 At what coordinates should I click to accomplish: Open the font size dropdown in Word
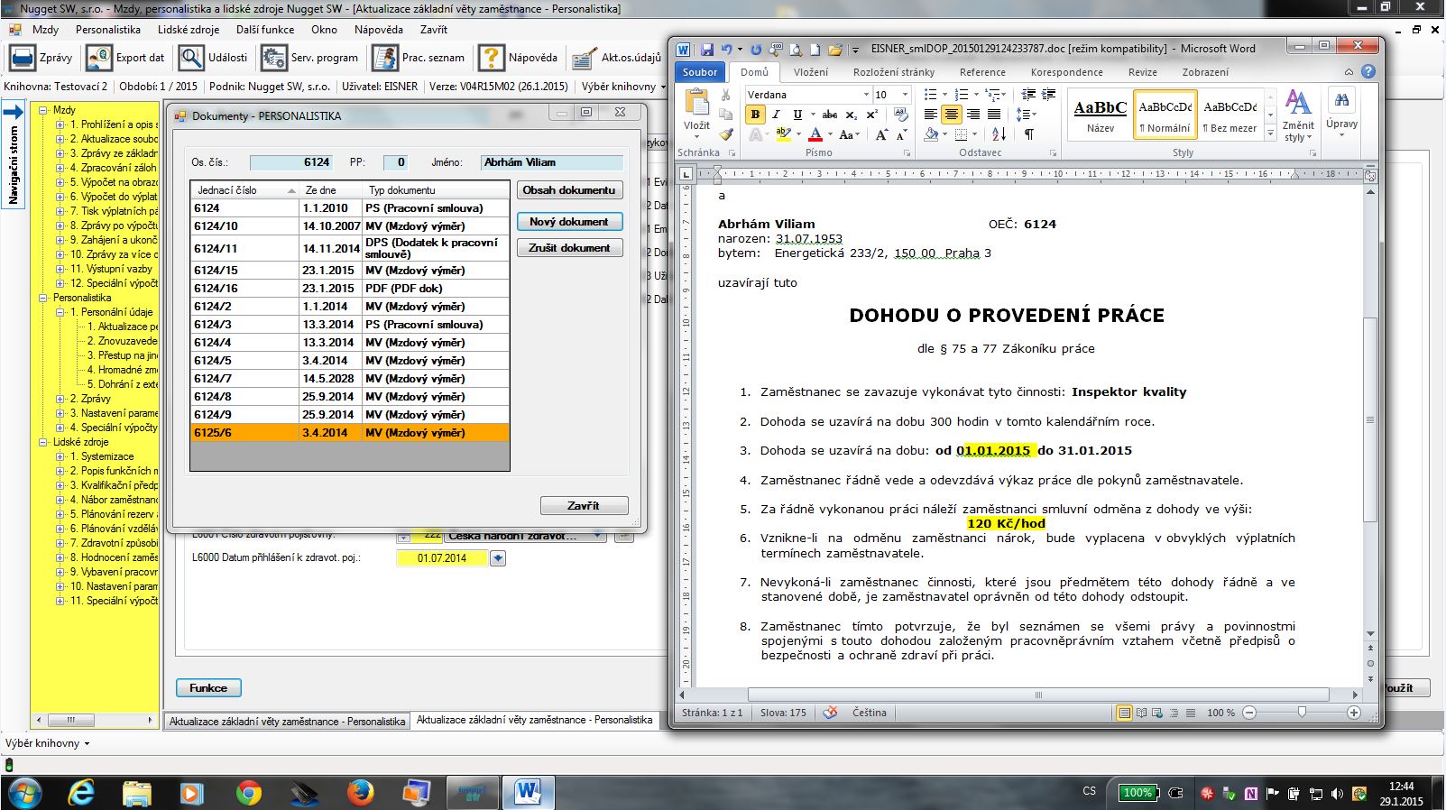pos(905,95)
